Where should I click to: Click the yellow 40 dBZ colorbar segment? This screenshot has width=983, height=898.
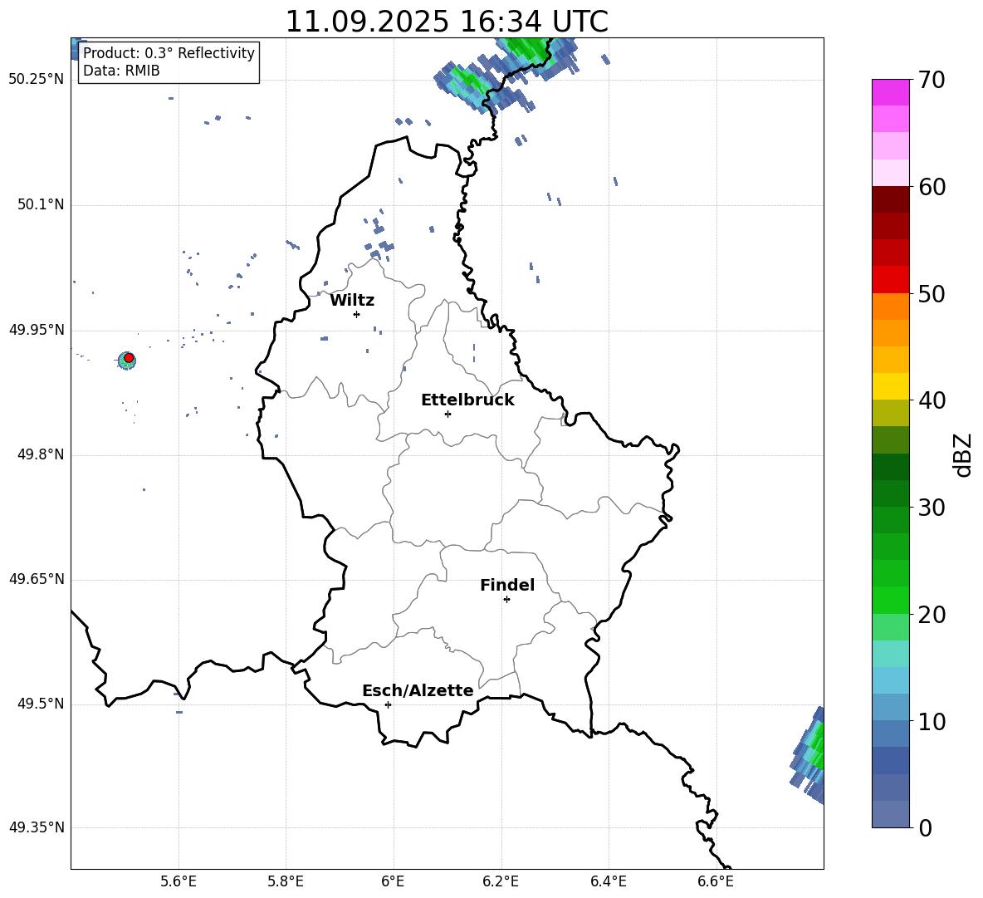click(890, 386)
